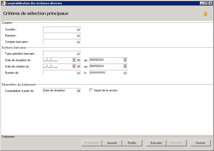Viewport: 214px width, 151px height.
Task: Click the 'Paramètres du traitement' section label
Action: coord(19,85)
